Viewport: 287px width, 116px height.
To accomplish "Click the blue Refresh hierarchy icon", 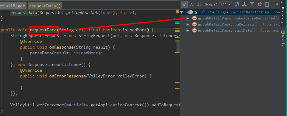I will point(237,4).
